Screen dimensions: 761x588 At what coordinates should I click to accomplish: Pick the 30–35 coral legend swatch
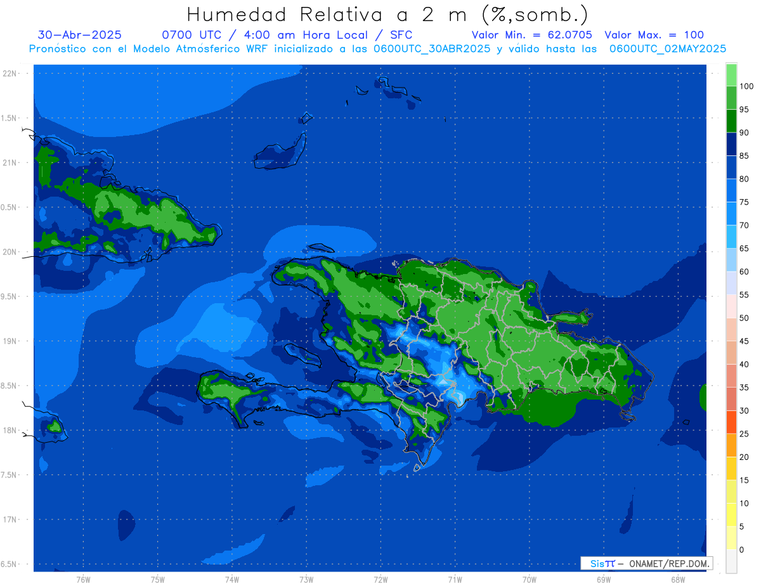tap(731, 399)
